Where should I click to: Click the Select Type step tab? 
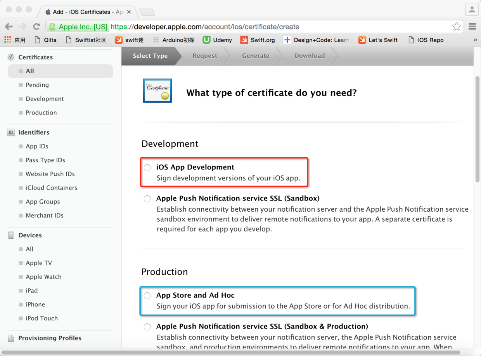(x=151, y=56)
